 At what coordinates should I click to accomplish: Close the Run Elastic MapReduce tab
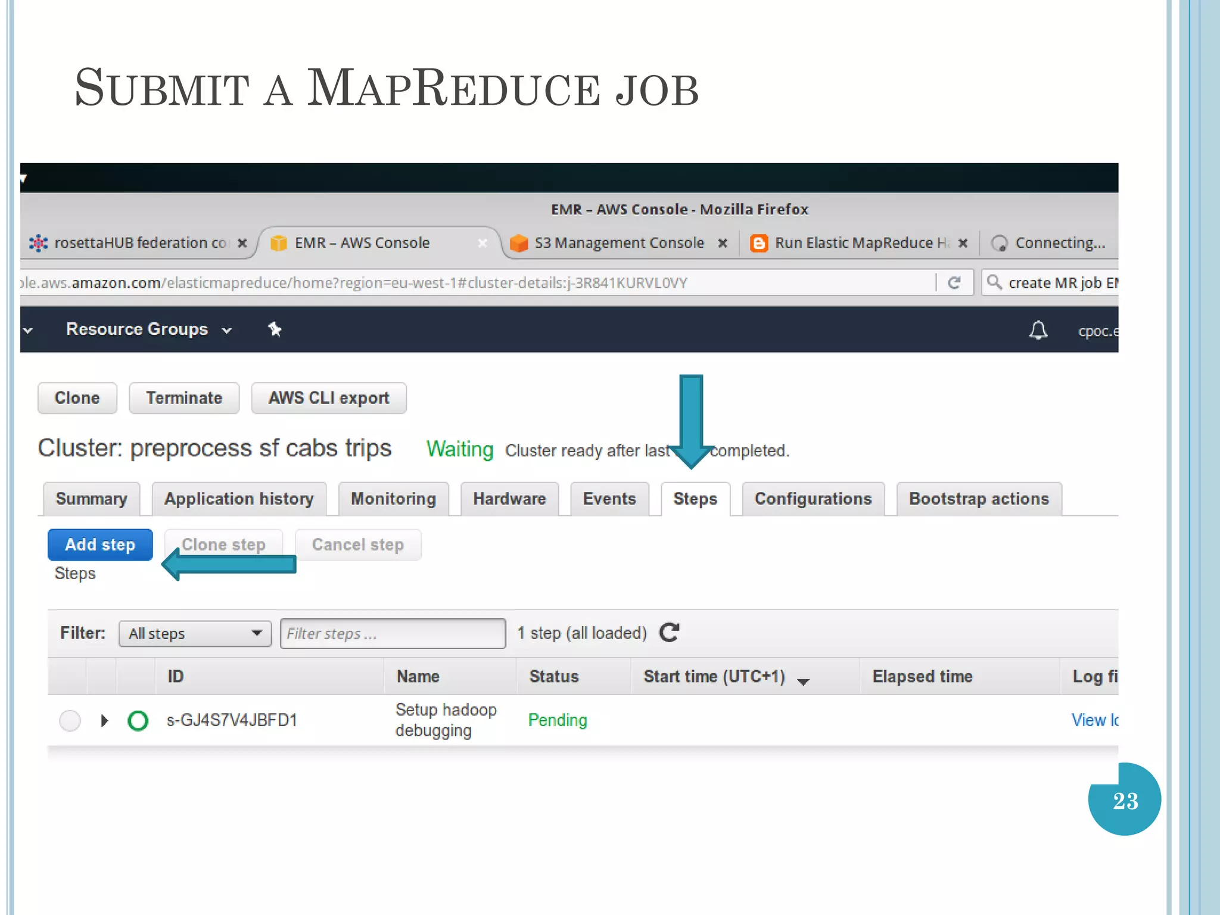963,243
